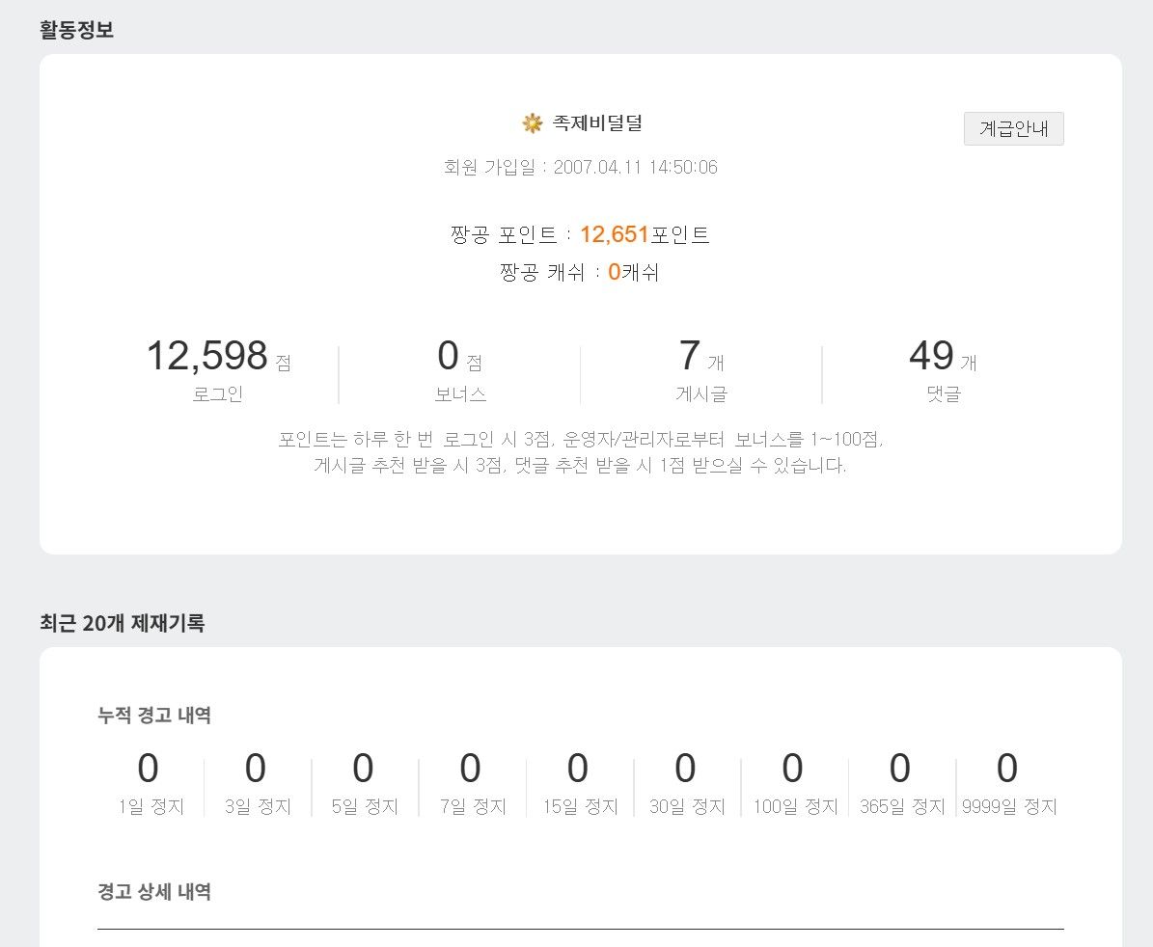Click the 365일 정지 warning count
1153x947 pixels.
pyautogui.click(x=900, y=770)
